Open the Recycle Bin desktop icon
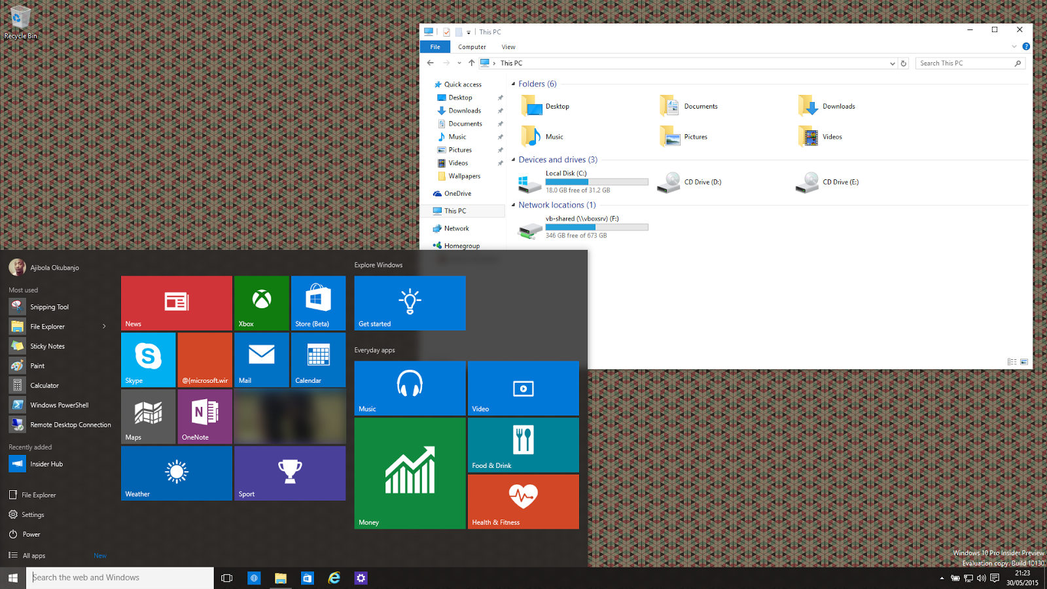 click(20, 23)
